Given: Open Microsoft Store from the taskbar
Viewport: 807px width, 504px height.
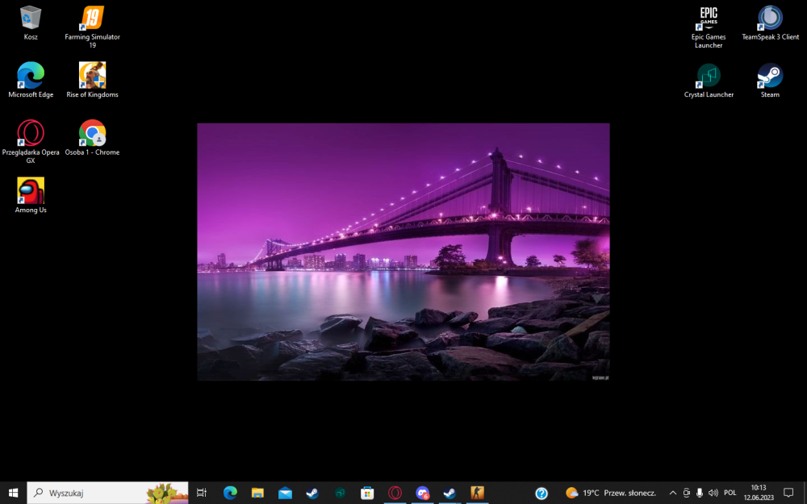Looking at the screenshot, I should pos(367,493).
